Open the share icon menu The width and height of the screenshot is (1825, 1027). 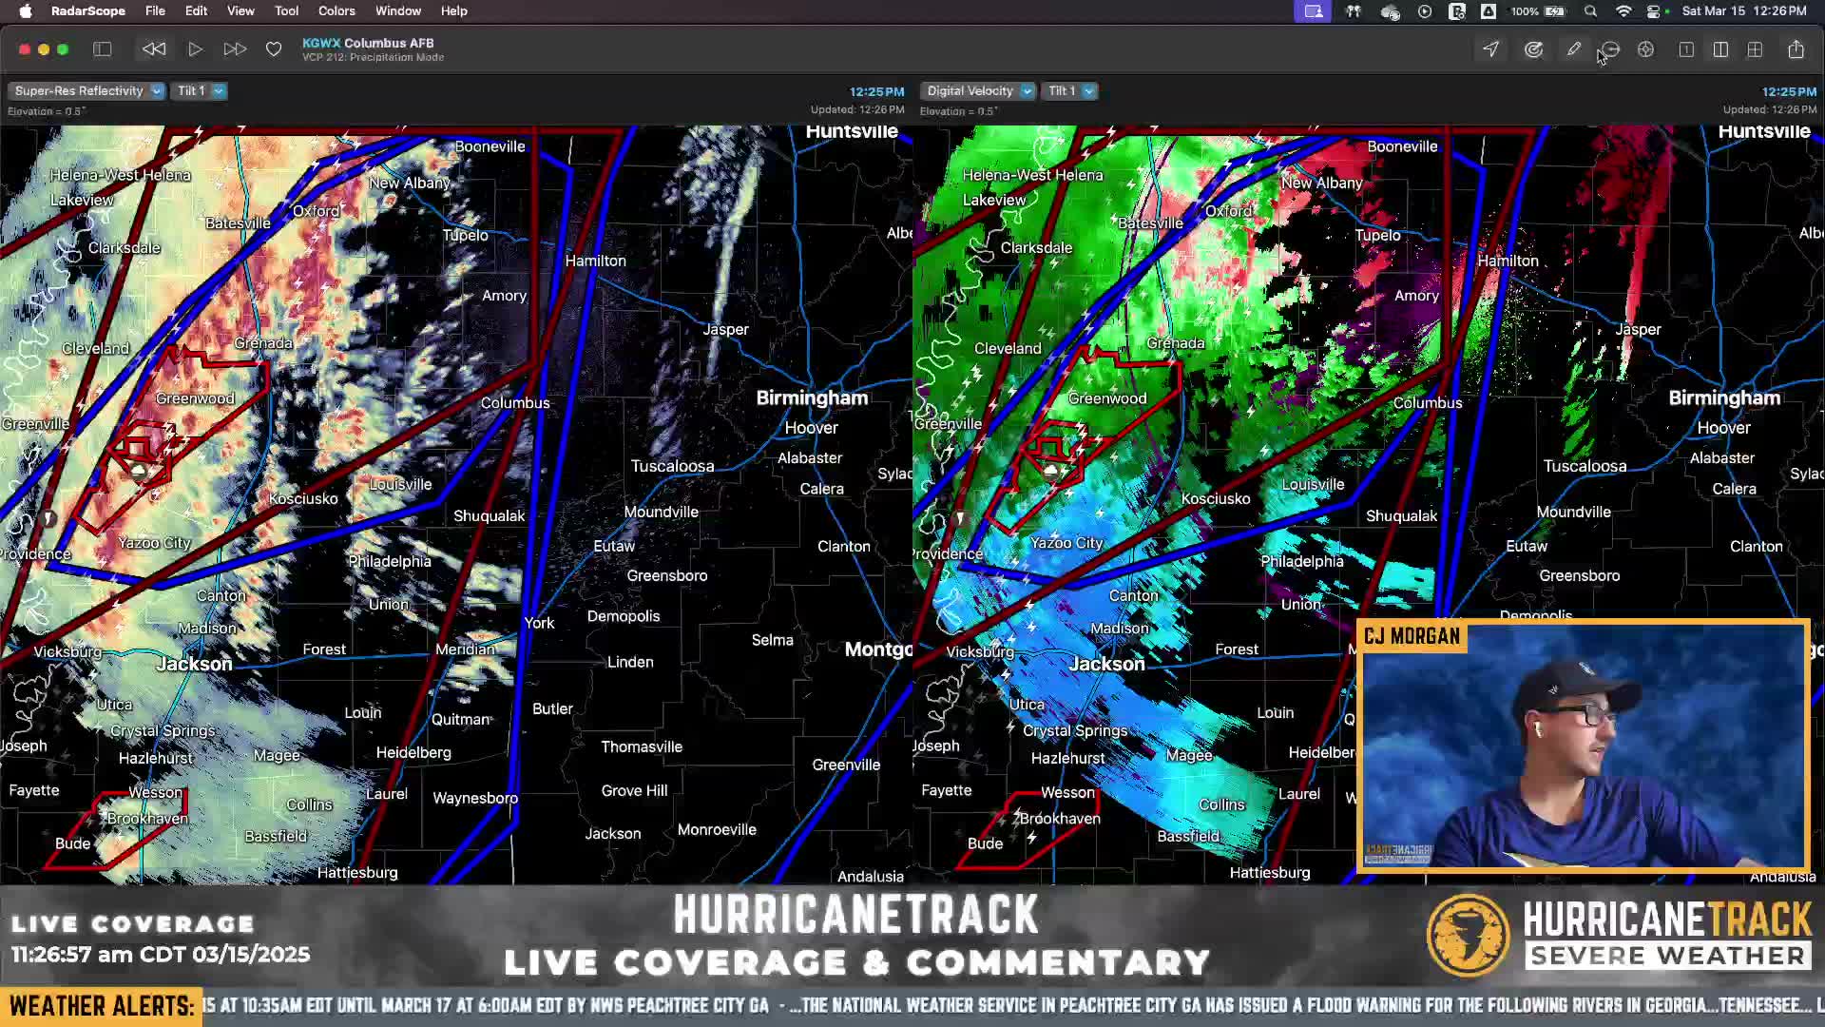[1796, 49]
